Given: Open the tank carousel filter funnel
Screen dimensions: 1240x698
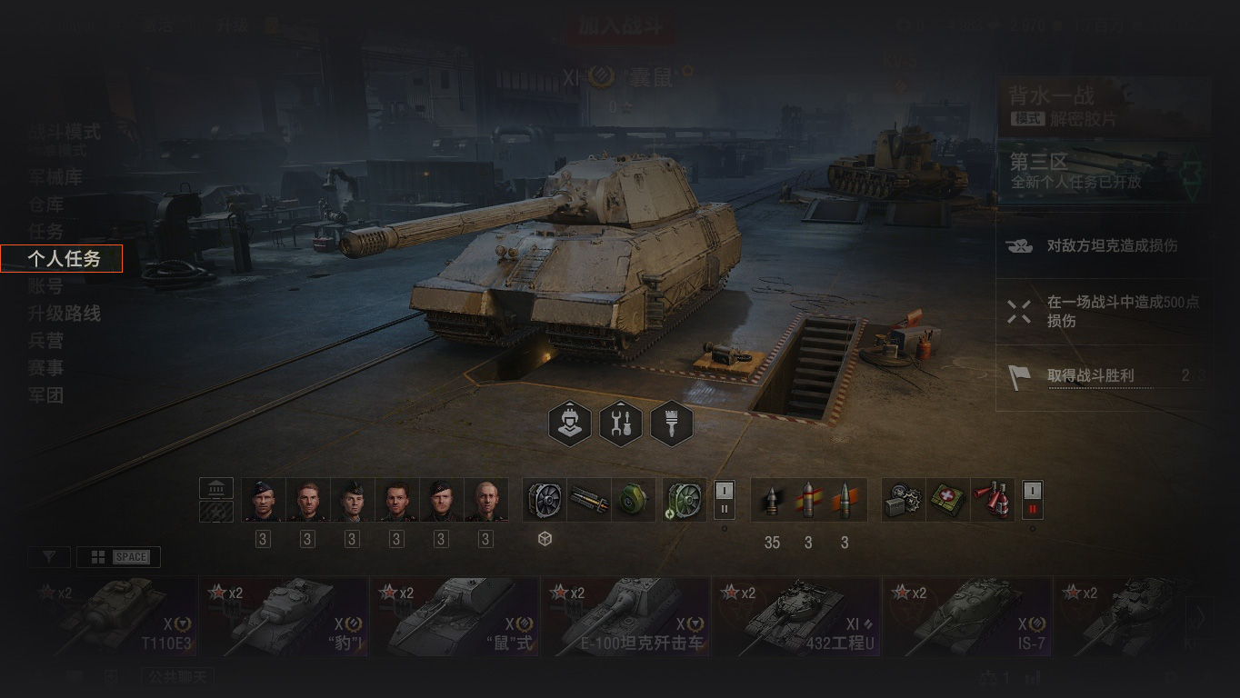Looking at the screenshot, I should tap(49, 557).
